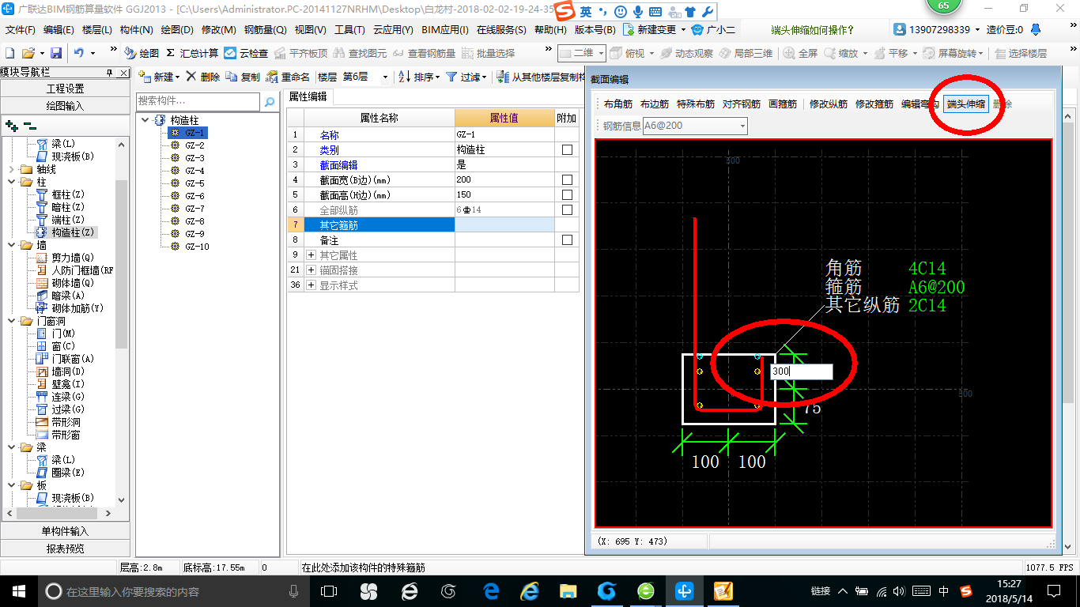
Task: Switch to the 属性编辑 tab
Action: (309, 96)
